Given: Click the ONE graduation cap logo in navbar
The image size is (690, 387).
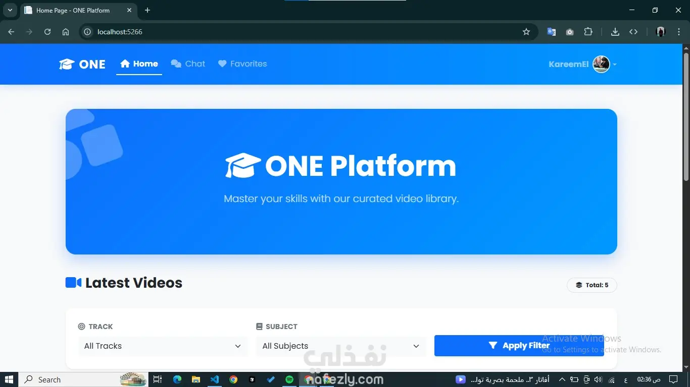Looking at the screenshot, I should click(82, 64).
